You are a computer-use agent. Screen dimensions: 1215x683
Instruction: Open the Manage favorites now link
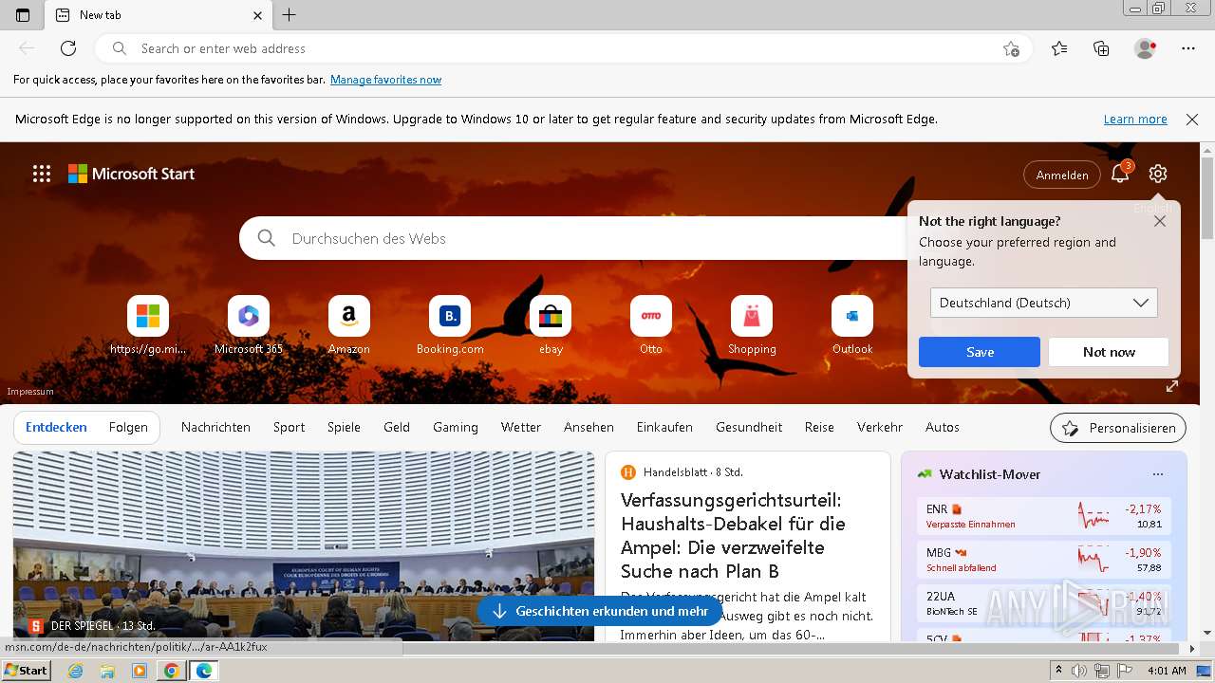pyautogui.click(x=385, y=80)
